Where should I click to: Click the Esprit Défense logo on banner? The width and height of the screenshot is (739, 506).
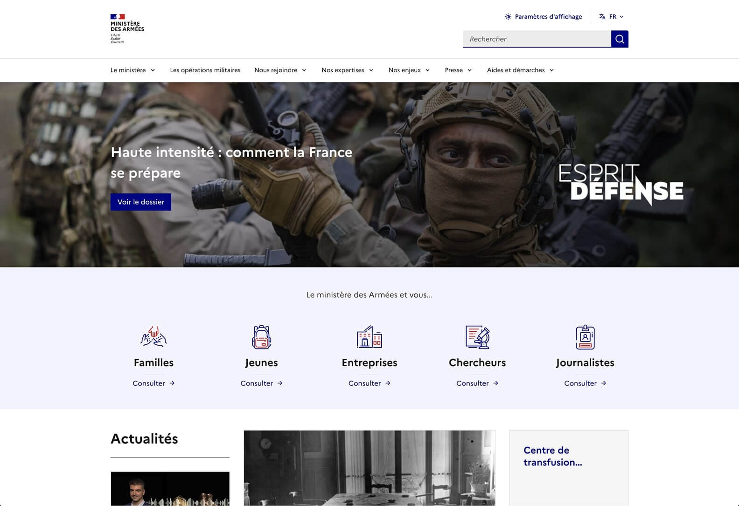(620, 184)
